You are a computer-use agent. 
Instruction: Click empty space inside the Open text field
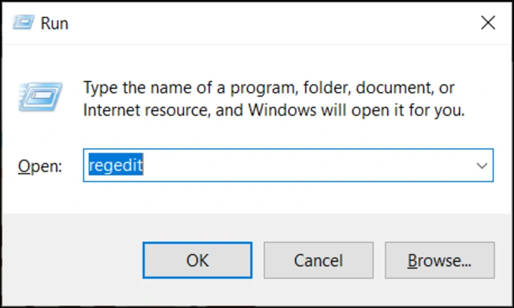click(x=308, y=165)
